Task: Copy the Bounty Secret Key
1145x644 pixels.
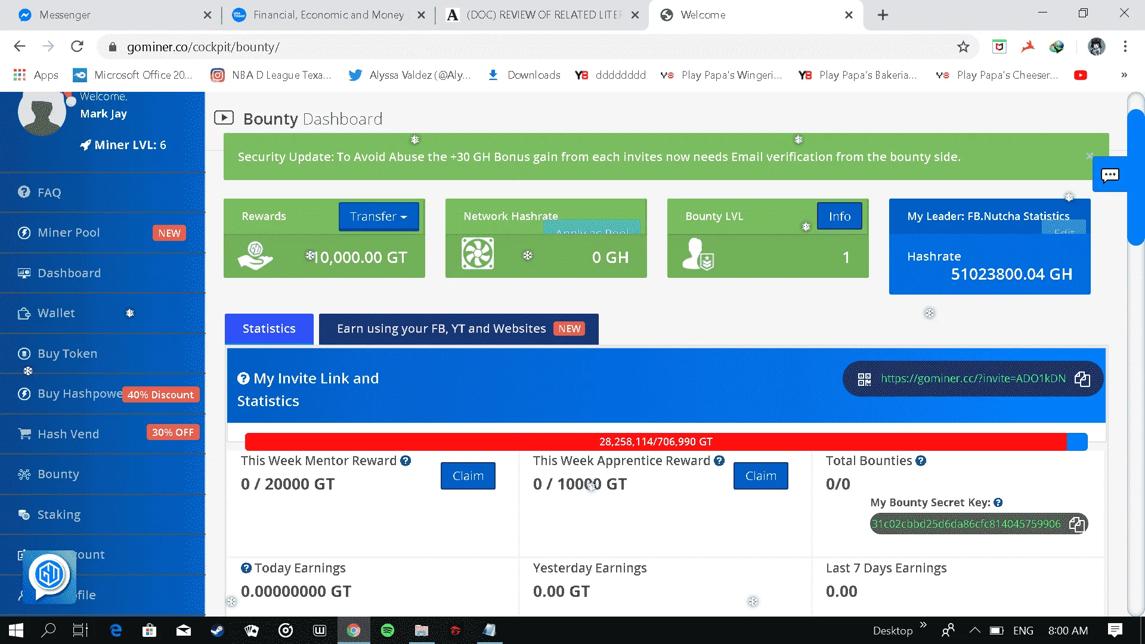Action: 1077,524
